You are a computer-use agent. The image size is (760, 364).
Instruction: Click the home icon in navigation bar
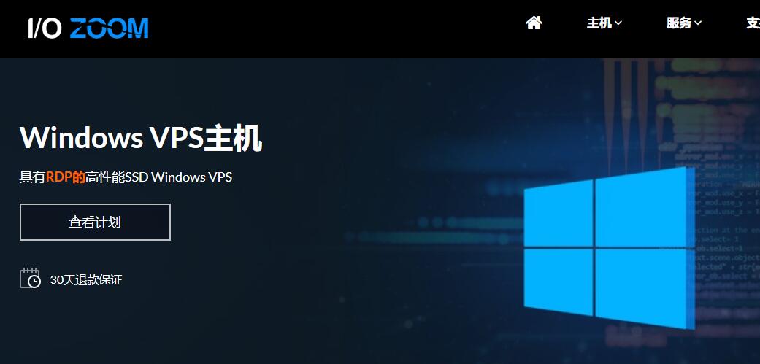click(x=534, y=23)
